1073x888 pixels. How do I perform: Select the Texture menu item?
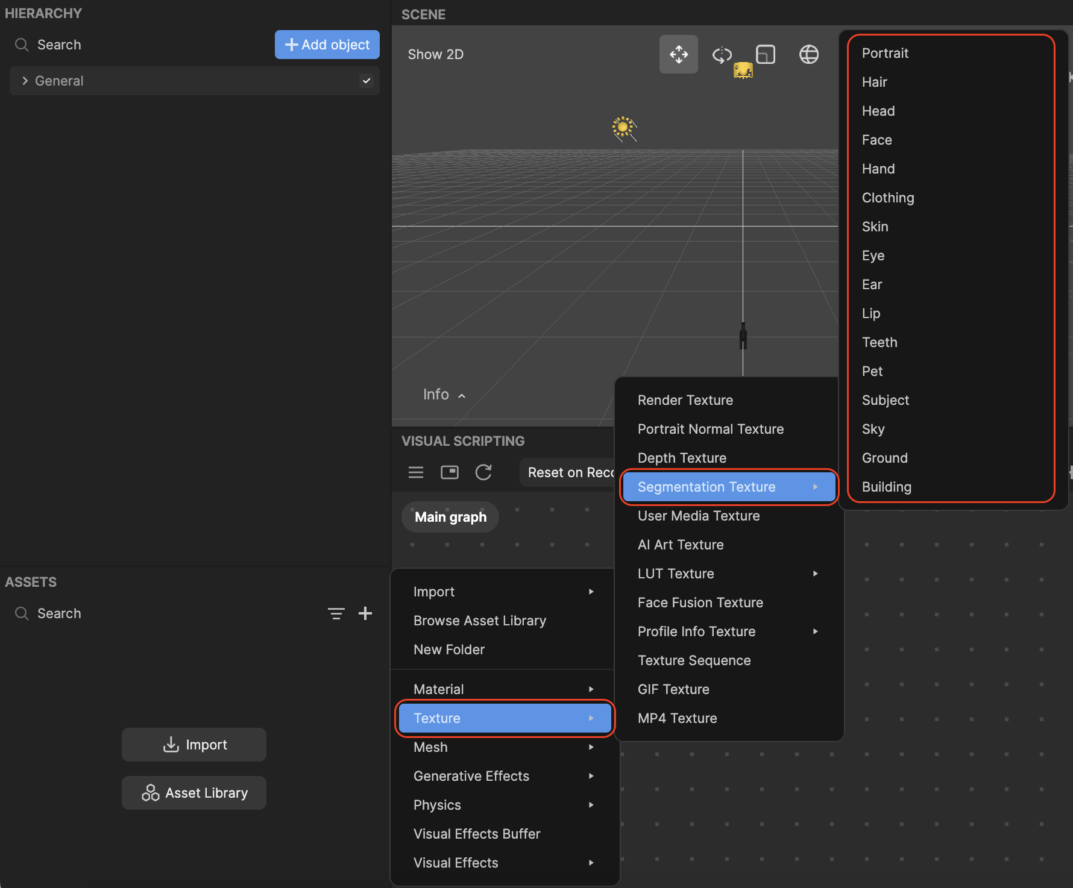tap(505, 718)
